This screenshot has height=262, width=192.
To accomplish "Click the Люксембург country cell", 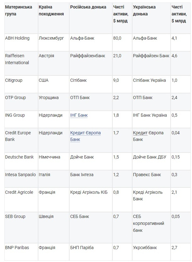I will 51,38.
